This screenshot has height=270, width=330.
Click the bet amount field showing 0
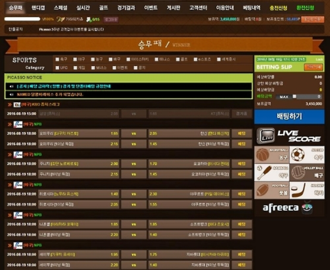(x=309, y=97)
